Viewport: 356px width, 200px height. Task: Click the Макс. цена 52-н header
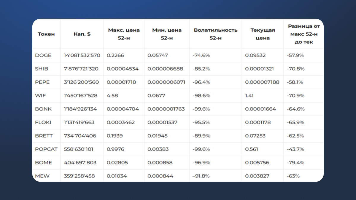[x=124, y=34]
